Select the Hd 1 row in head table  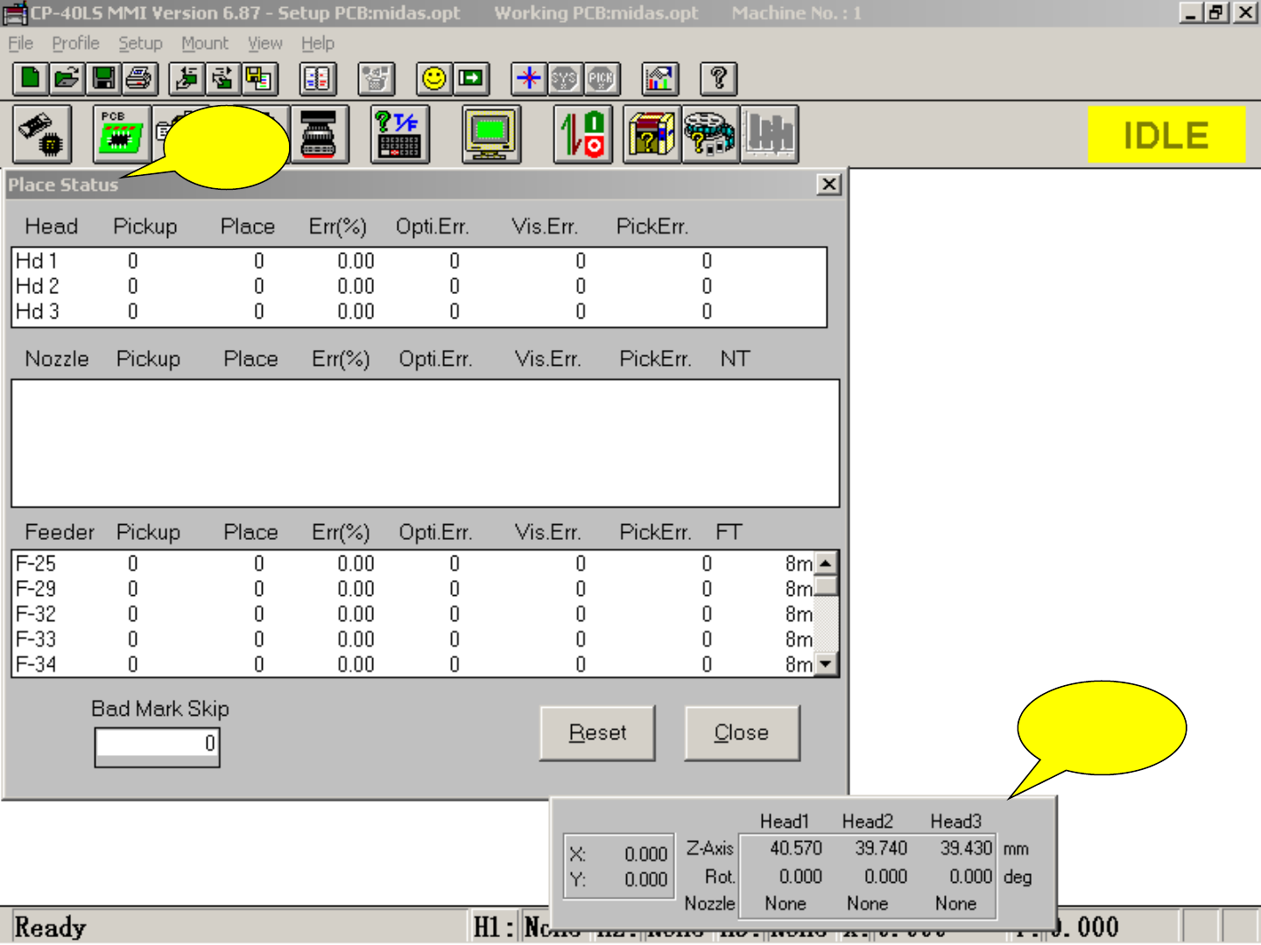click(x=419, y=261)
